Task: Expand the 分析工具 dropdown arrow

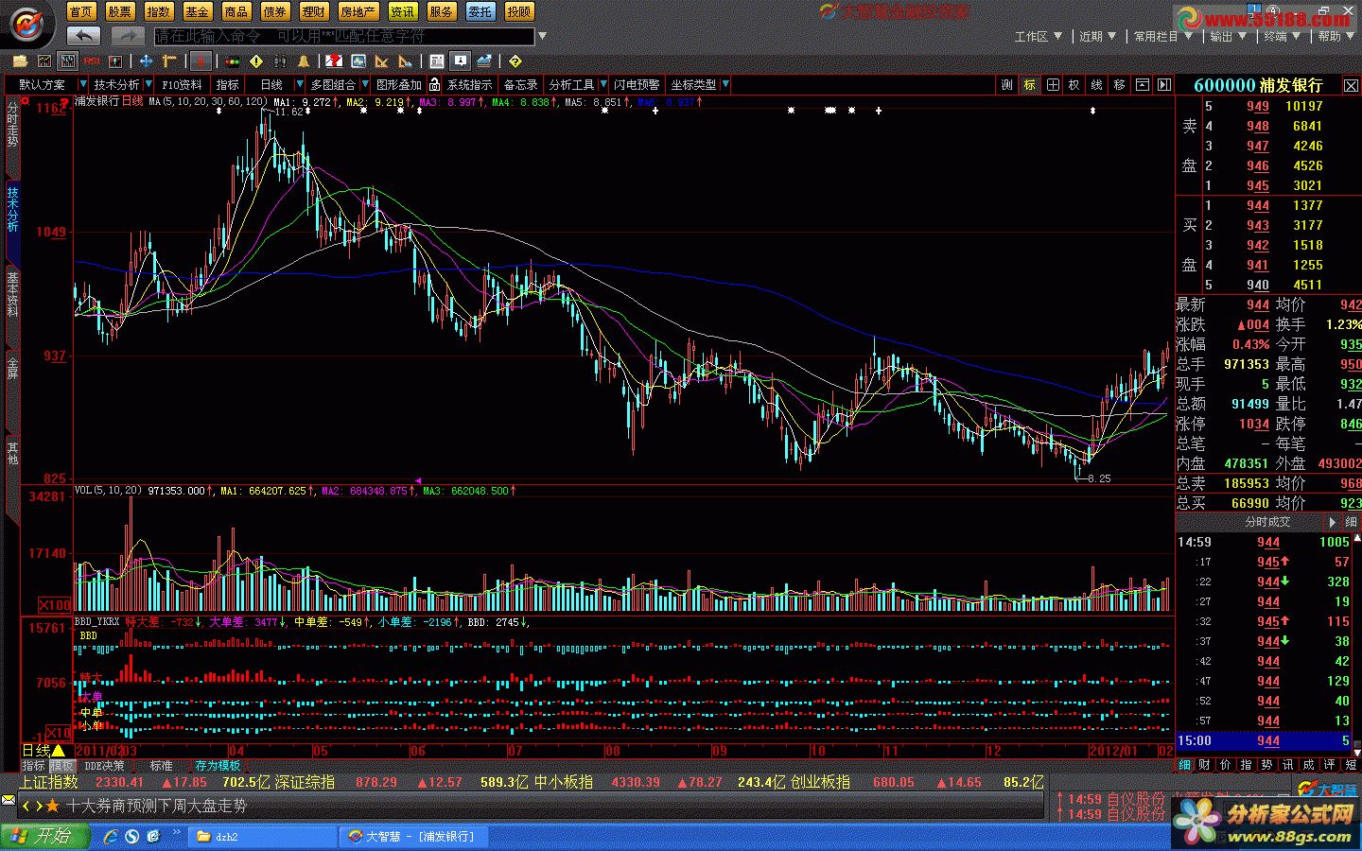Action: 602,85
